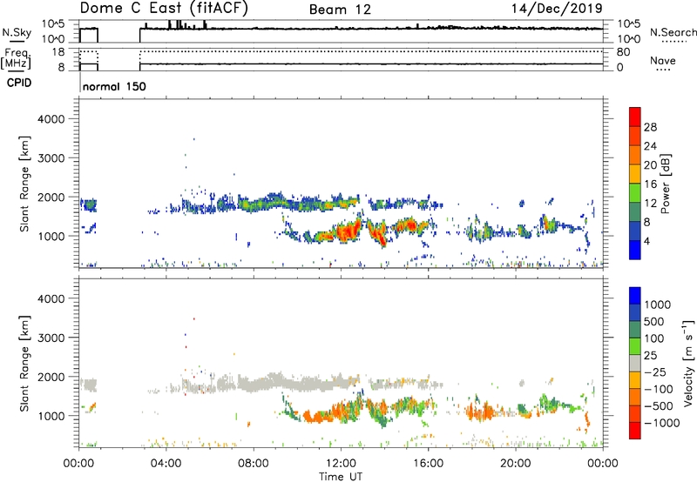
Task: Pick the red bottom segment of Velocity colorbar
Action: [635, 431]
